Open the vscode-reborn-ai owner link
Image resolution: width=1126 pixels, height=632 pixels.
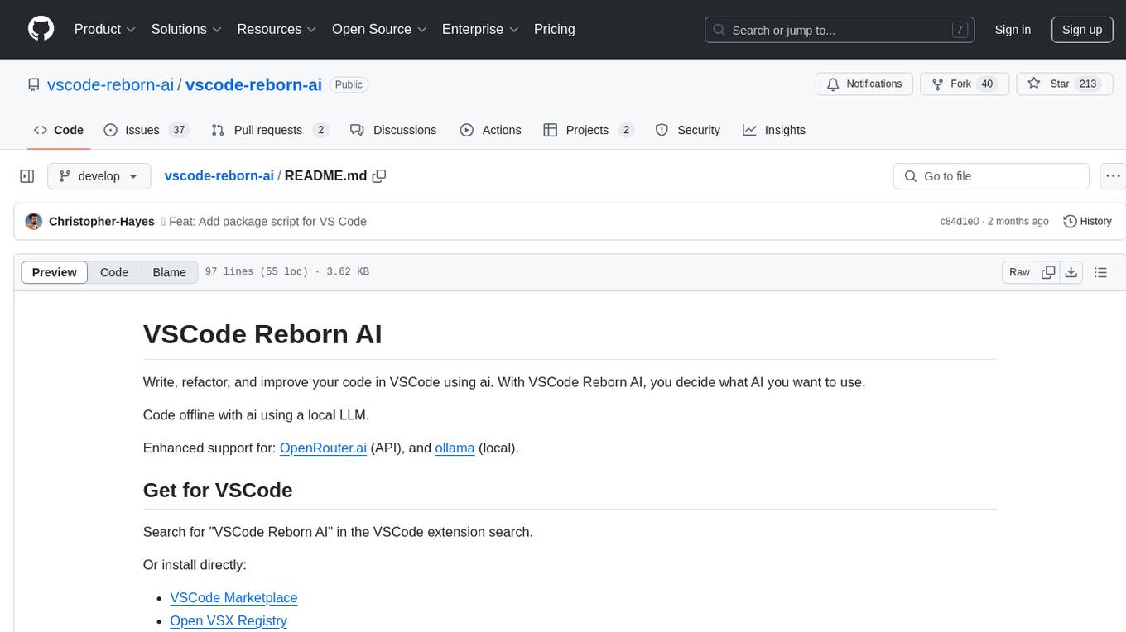pos(111,84)
